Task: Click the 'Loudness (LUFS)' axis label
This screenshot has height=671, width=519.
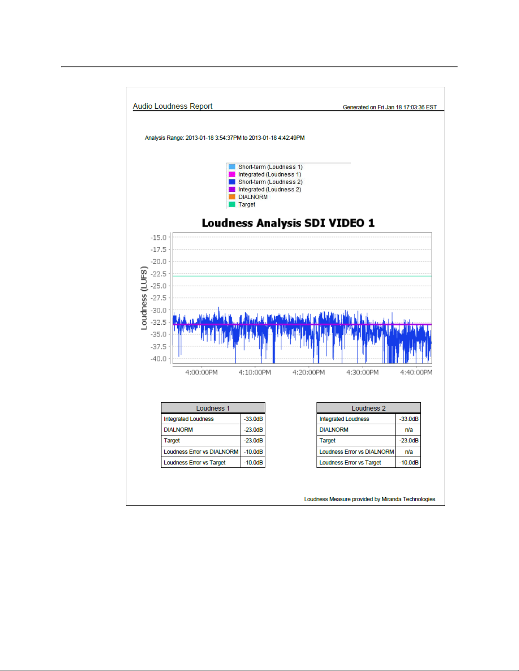Action: pyautogui.click(x=144, y=298)
